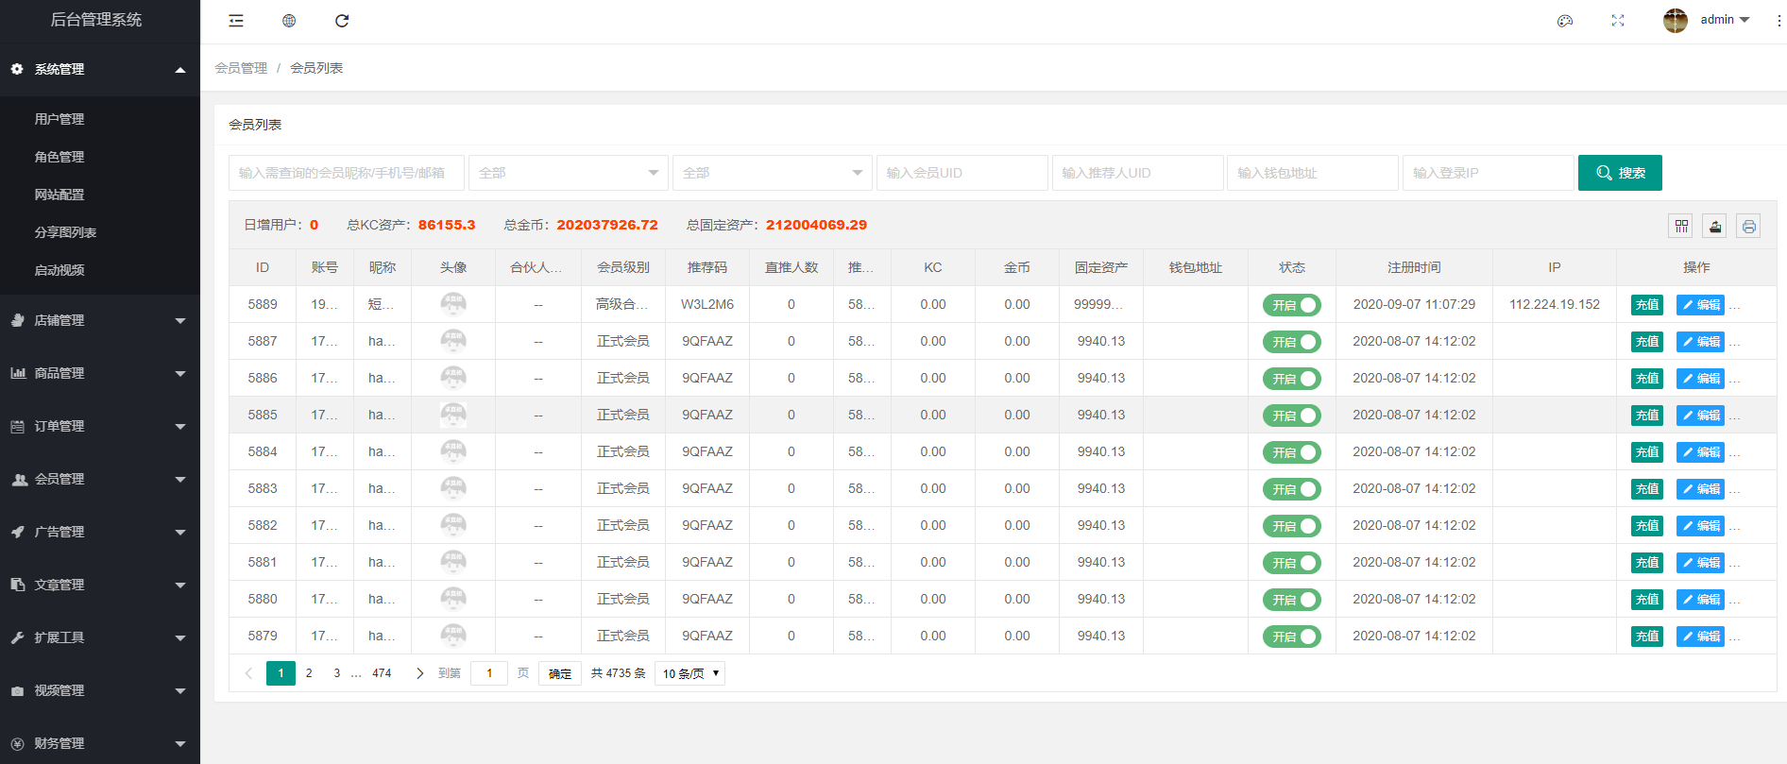This screenshot has height=764, width=1787.
Task: Click the green 搜索 button
Action: click(x=1620, y=173)
